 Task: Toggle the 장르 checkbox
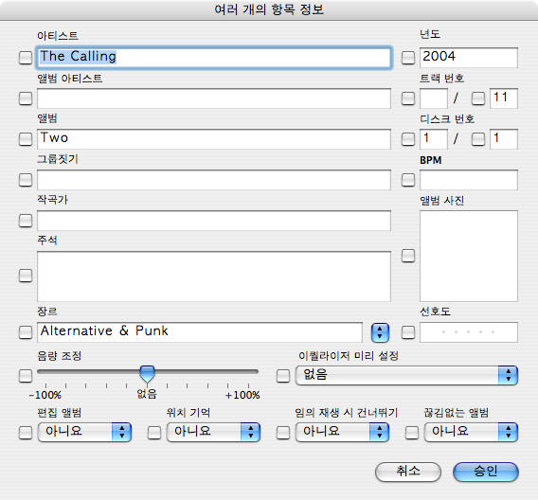pyautogui.click(x=26, y=332)
